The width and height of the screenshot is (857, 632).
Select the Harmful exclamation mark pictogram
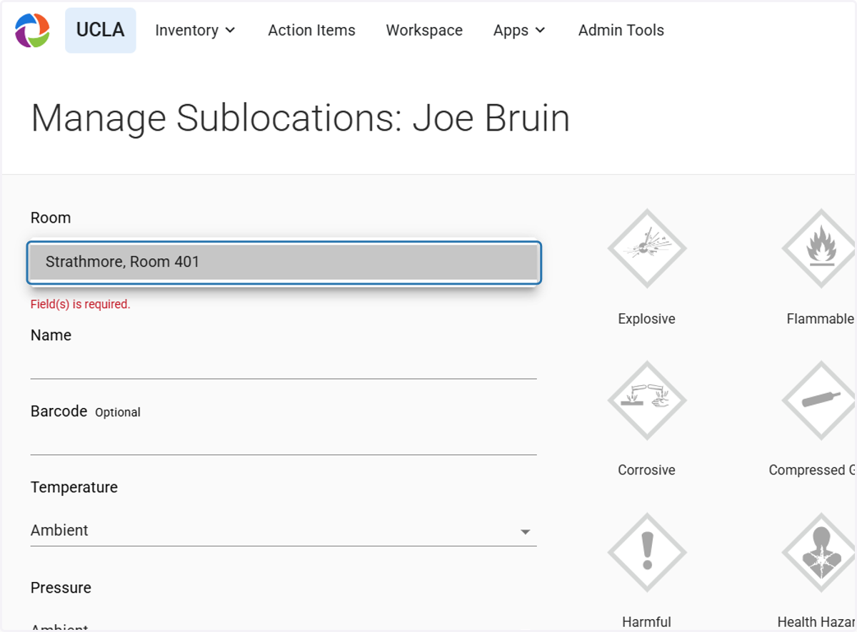coord(647,552)
